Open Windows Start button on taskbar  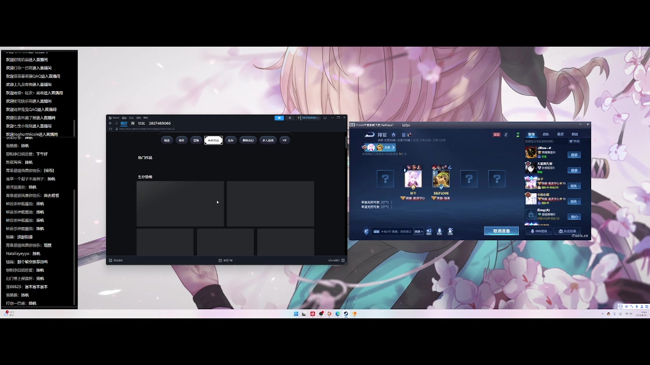(x=296, y=314)
